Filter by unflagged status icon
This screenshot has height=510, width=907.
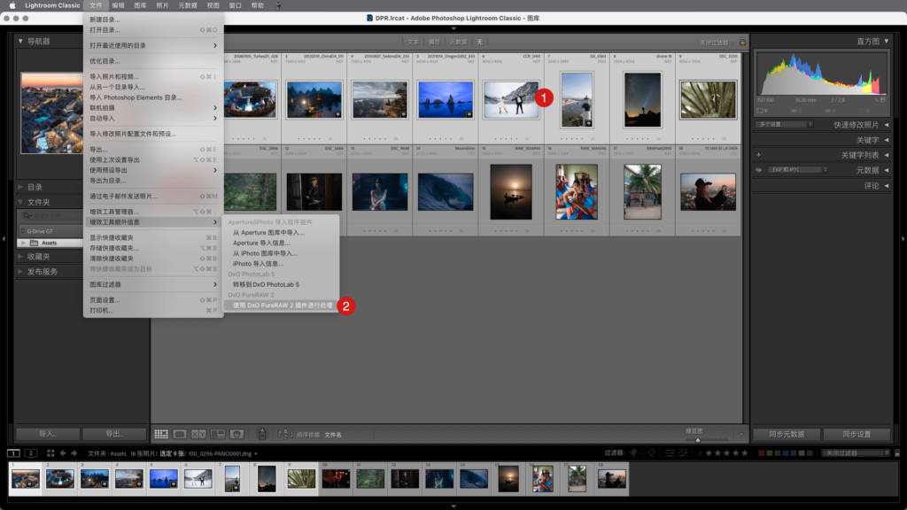pyautogui.click(x=643, y=453)
